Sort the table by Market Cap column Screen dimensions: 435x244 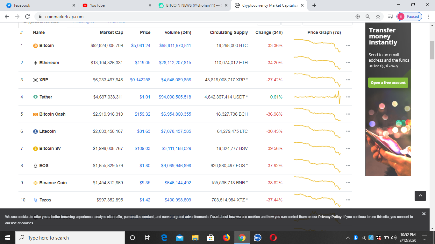[111, 32]
